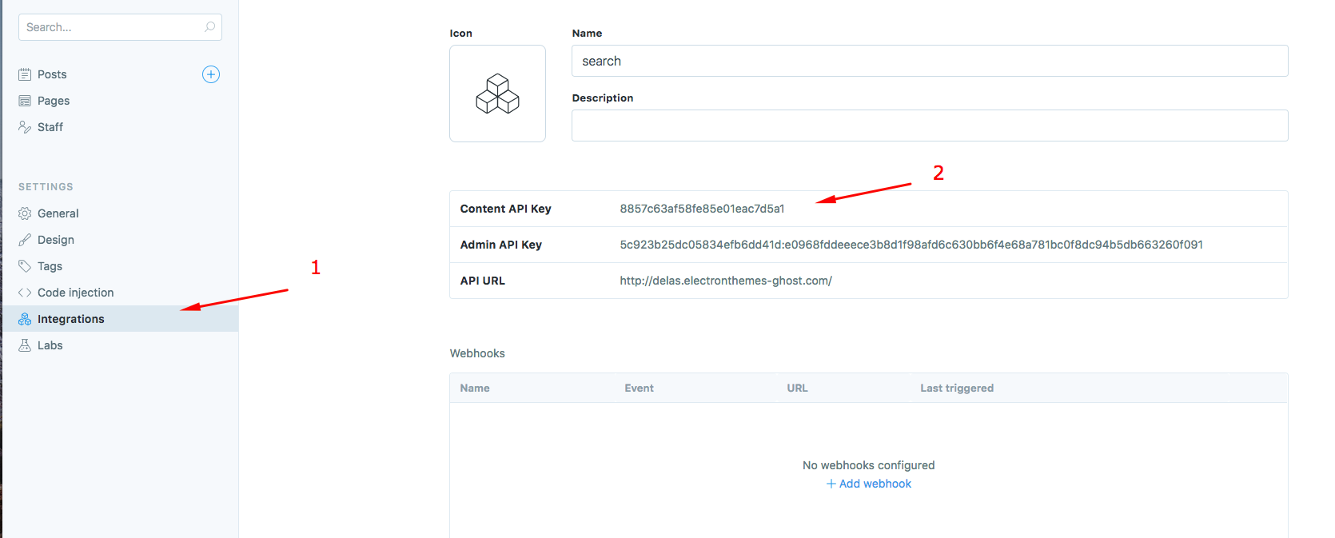
Task: Click the Integrations cubes icon in the sidebar
Action: [x=25, y=319]
